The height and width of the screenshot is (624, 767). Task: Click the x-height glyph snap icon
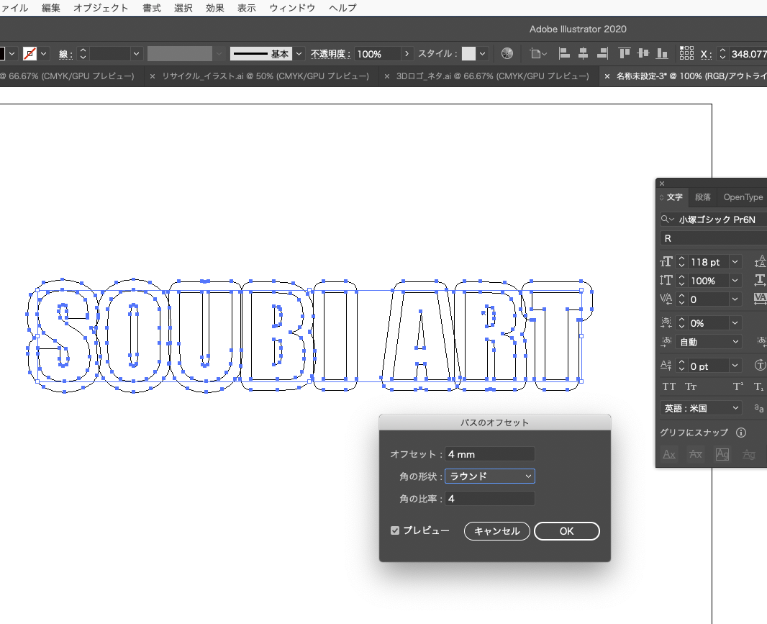696,454
